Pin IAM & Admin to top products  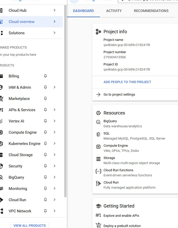pyautogui.click(x=45, y=87)
